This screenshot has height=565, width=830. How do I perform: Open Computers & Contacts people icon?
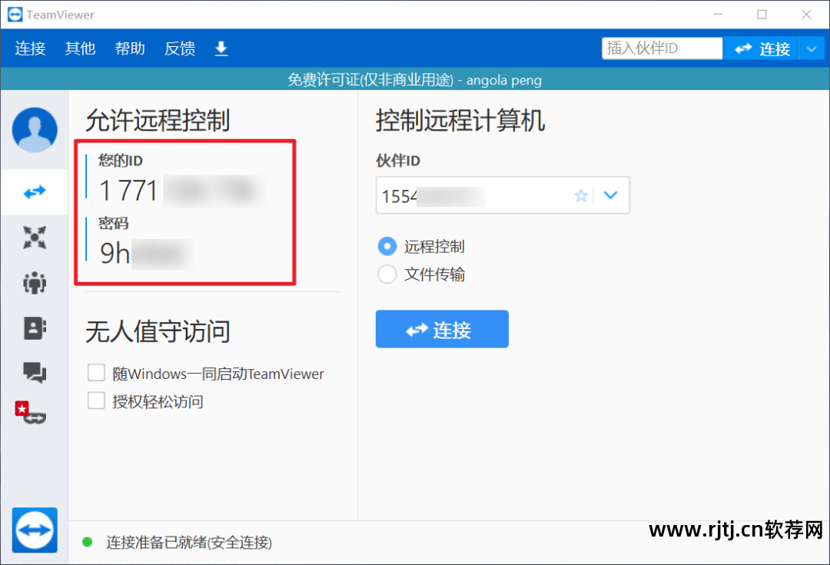(x=35, y=283)
